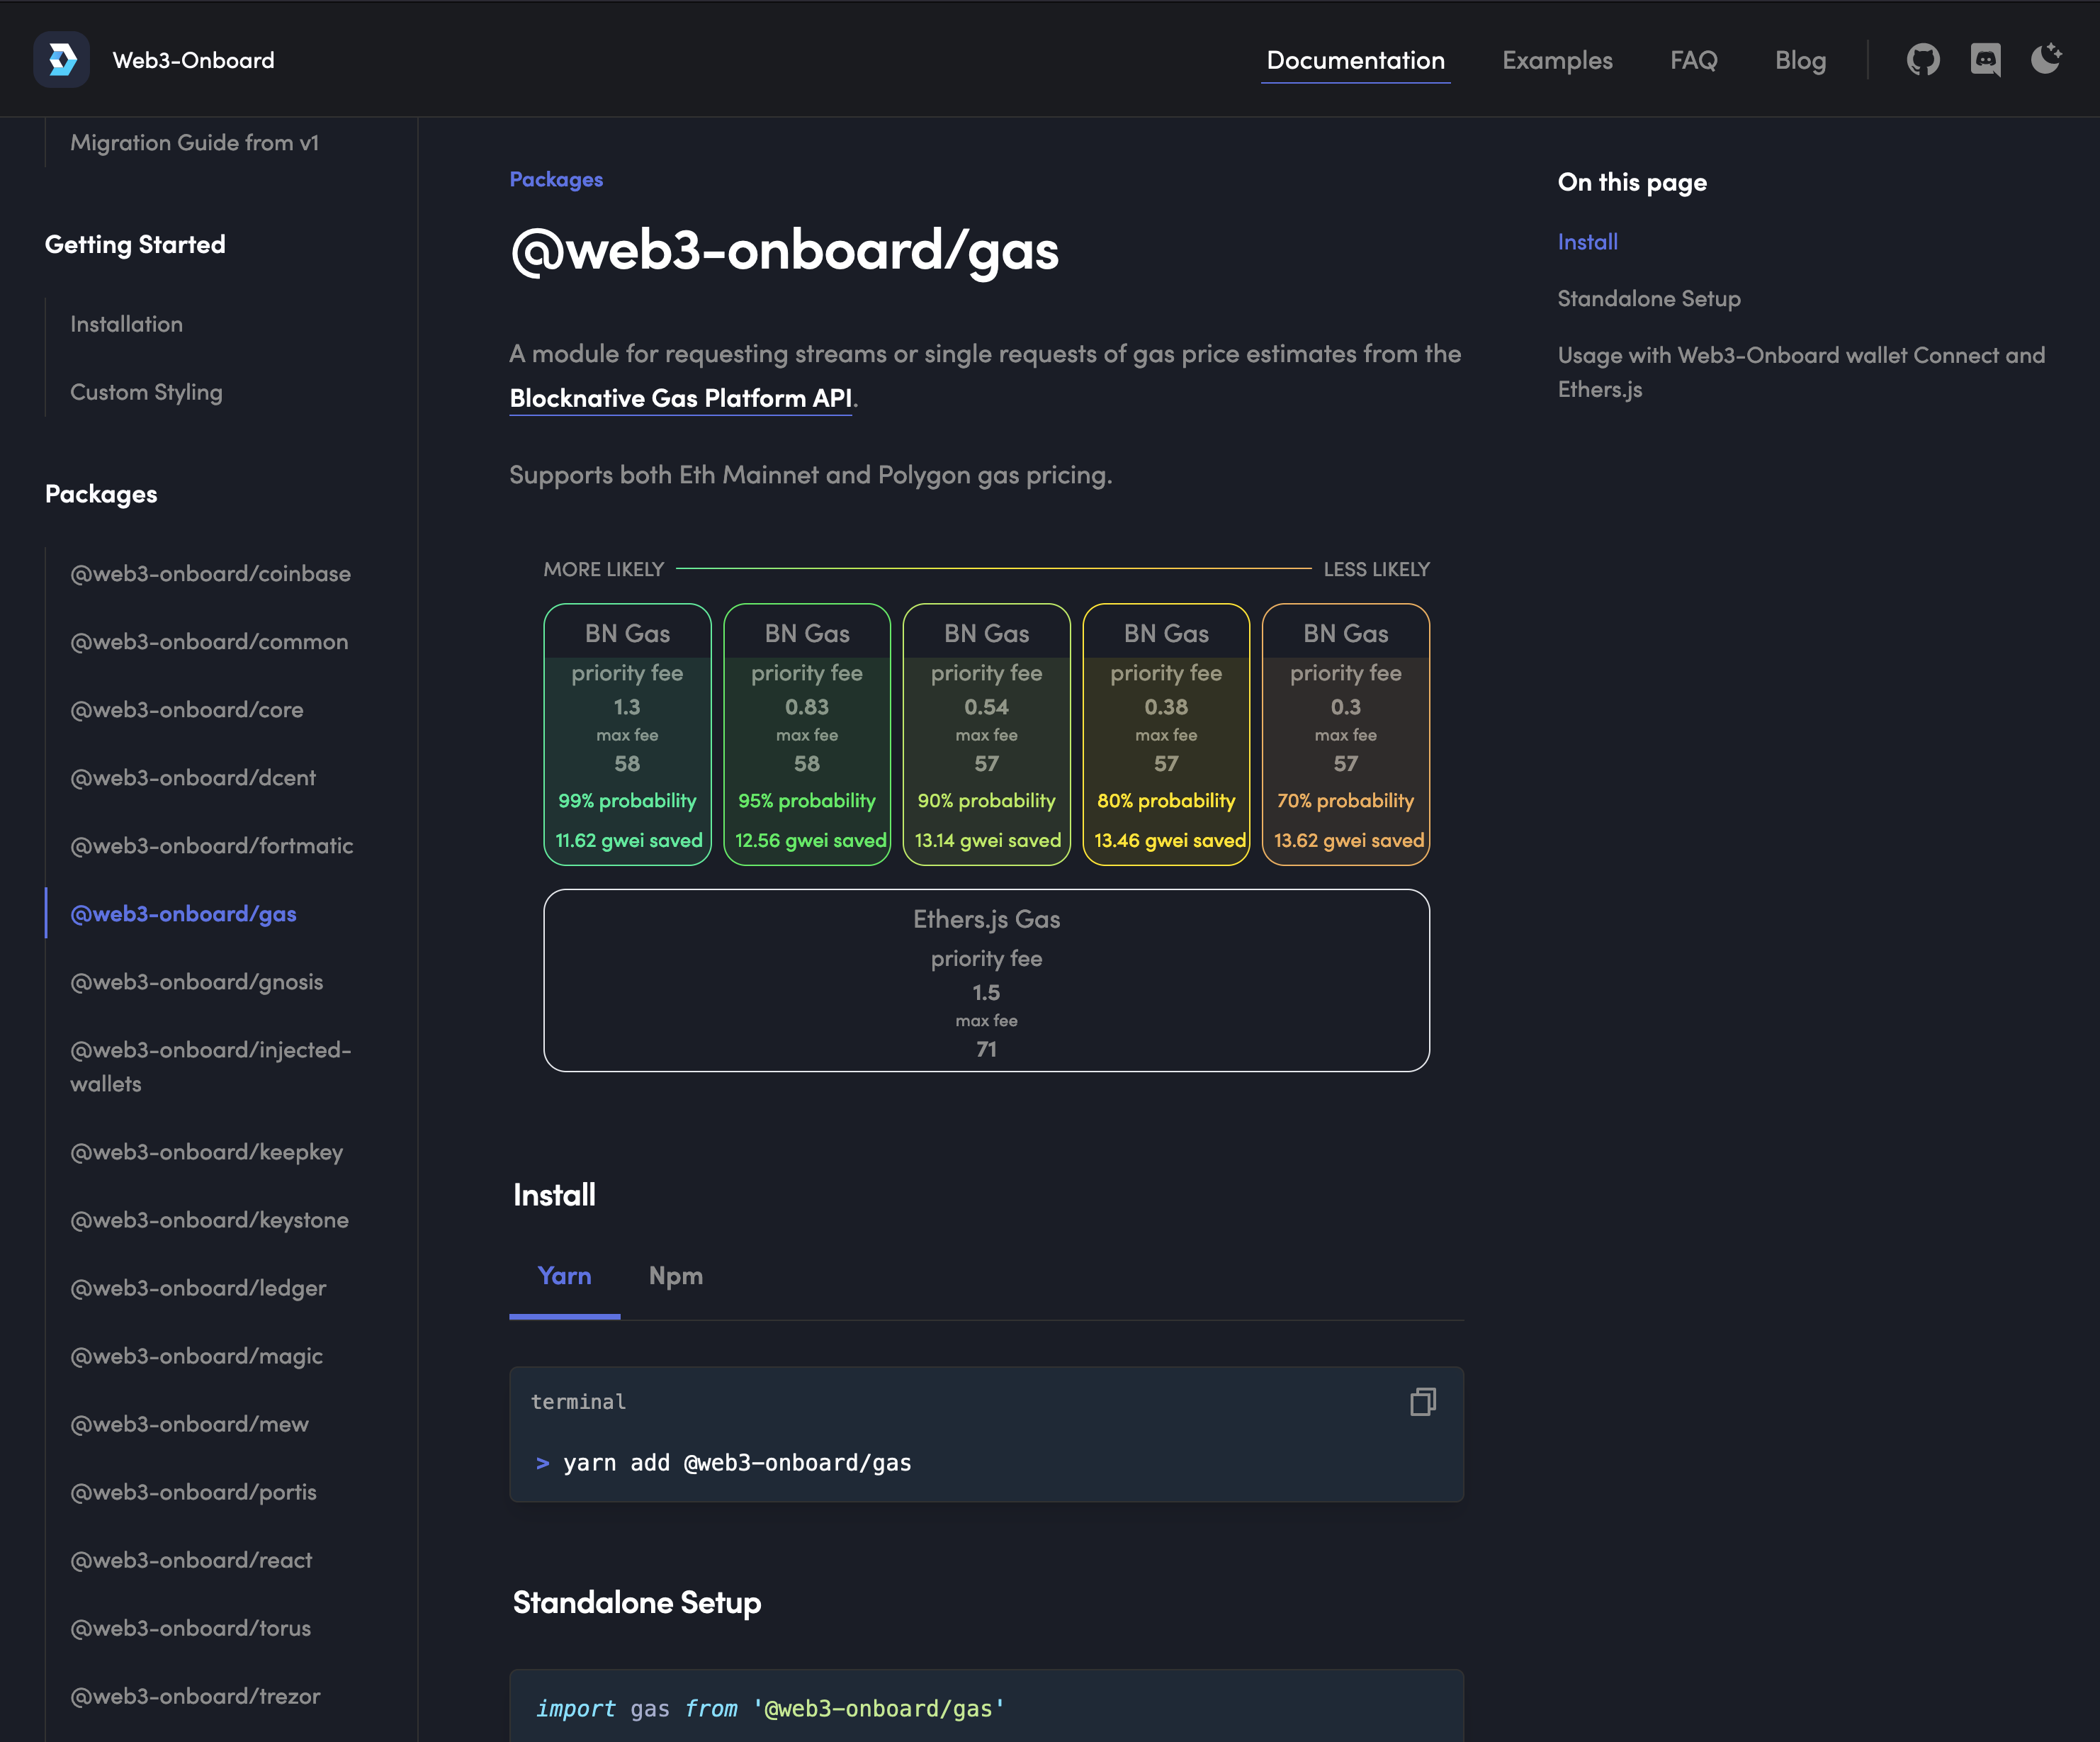This screenshot has width=2100, height=1742.
Task: Click the 95% probability BN Gas card
Action: [807, 734]
